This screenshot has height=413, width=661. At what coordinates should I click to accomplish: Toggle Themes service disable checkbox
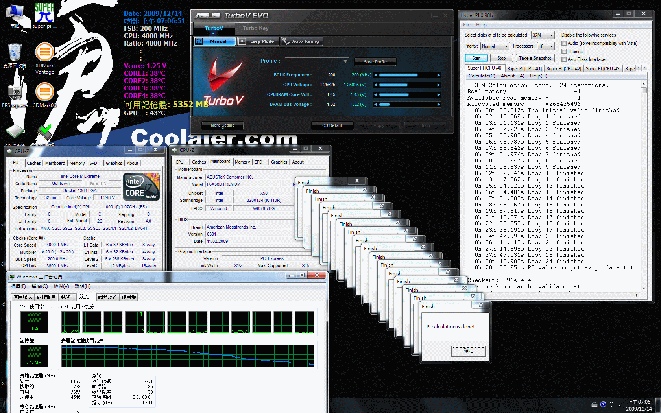tap(564, 52)
